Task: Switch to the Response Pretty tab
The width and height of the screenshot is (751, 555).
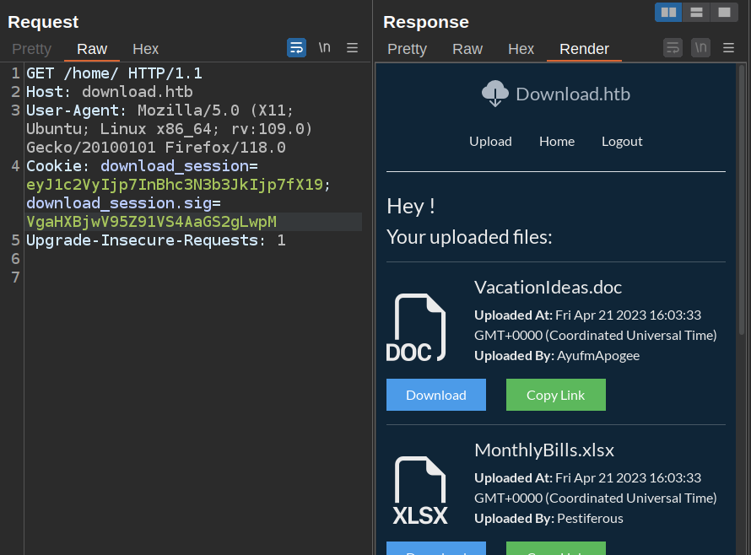Action: tap(407, 49)
